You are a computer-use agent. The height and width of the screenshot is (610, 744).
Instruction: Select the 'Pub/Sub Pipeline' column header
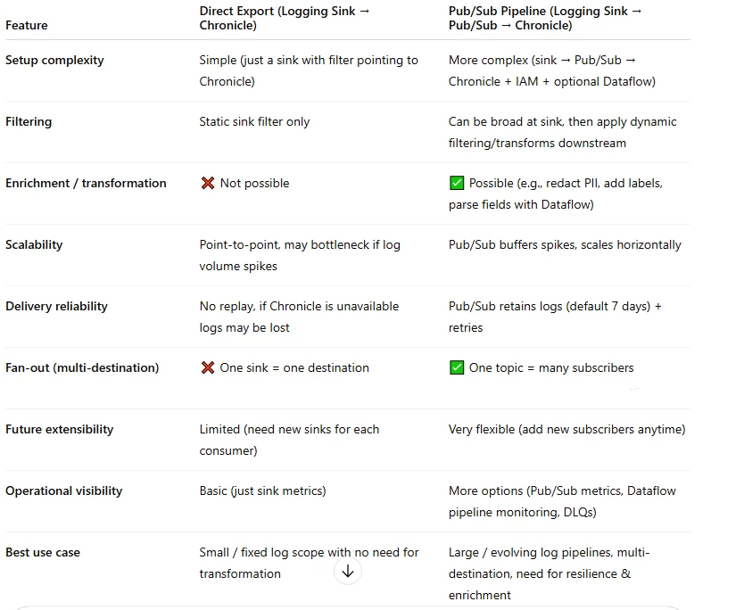click(x=545, y=18)
